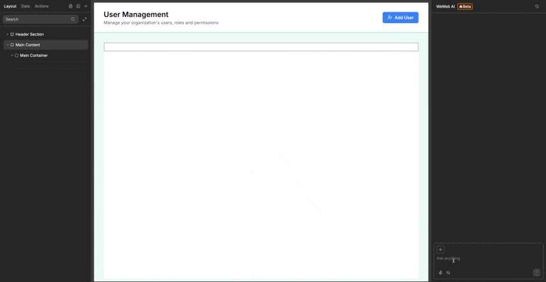The width and height of the screenshot is (546, 282).
Task: Click the send arrow button in chat
Action: point(536,272)
